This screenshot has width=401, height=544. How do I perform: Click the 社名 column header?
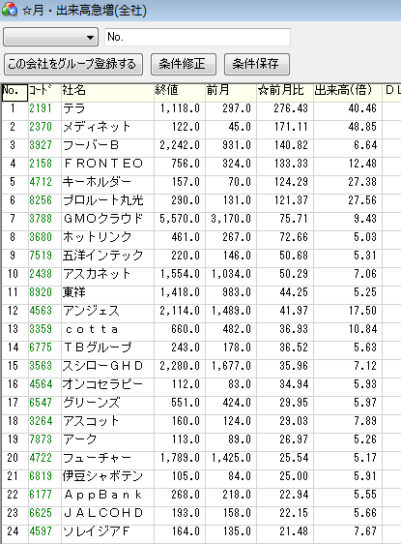point(107,92)
